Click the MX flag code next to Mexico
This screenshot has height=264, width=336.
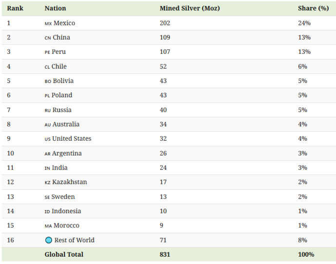coord(48,23)
